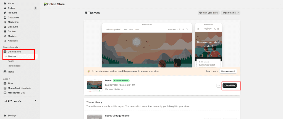Click the Flow app icon
This screenshot has height=119, width=283.
(x=5, y=84)
